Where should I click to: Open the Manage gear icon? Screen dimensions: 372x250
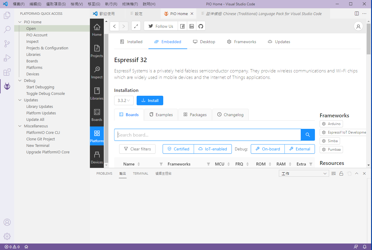click(x=7, y=236)
